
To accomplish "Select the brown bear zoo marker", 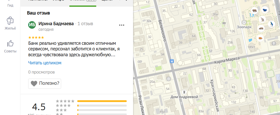I will (254, 11).
